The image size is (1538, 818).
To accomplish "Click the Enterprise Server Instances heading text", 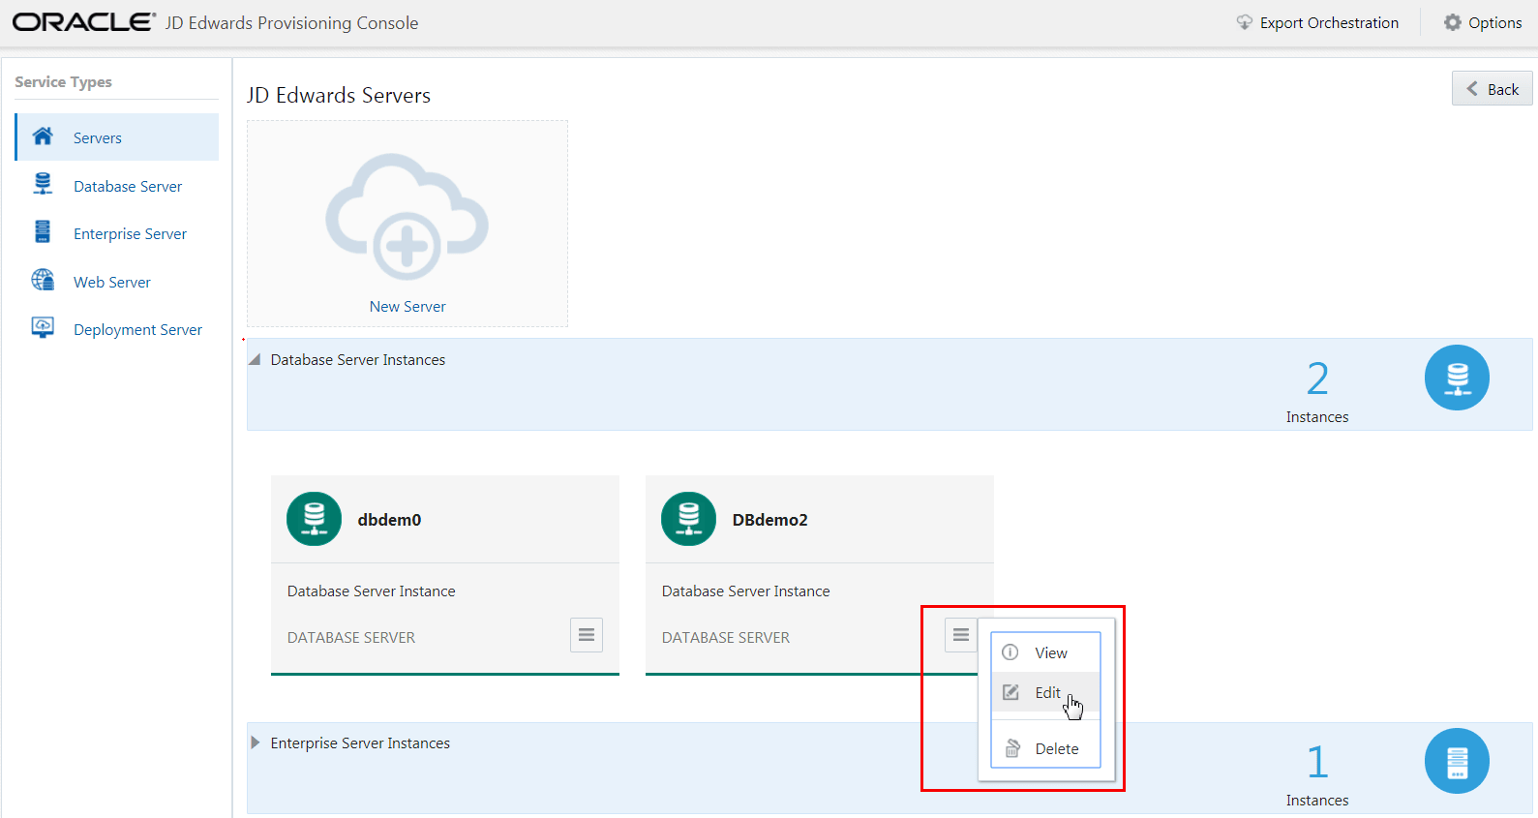I will (360, 742).
